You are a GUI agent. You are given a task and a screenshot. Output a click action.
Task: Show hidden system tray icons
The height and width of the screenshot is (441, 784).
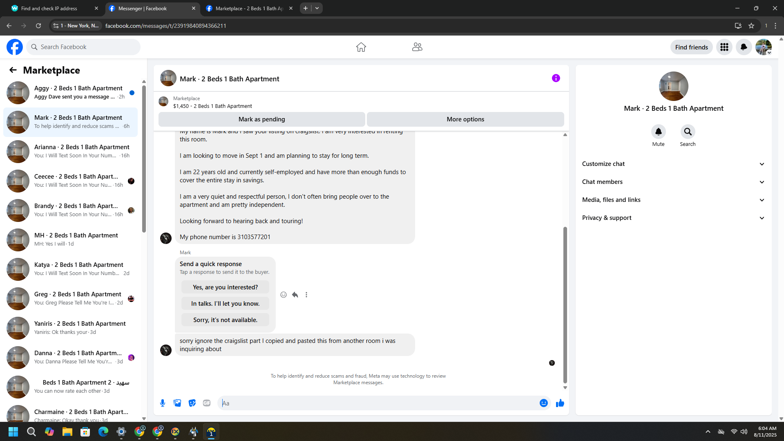[x=708, y=432]
